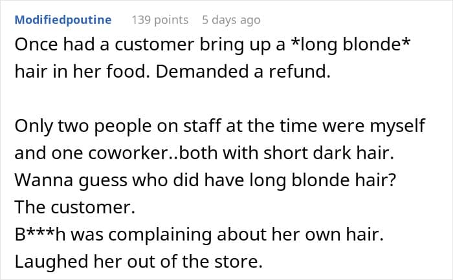
Task: Click the 5 days ago timestamp
Action: tap(231, 20)
